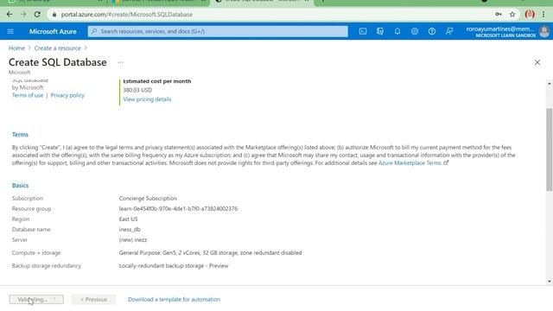The image size is (553, 311).
Task: Open the Privacy policy link
Action: coord(67,95)
